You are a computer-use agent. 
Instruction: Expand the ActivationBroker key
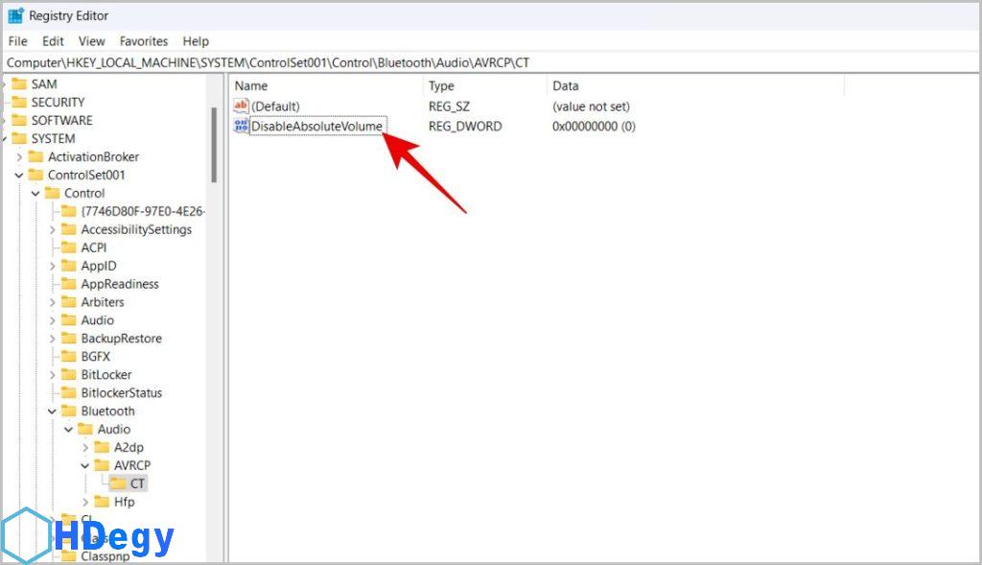point(19,156)
